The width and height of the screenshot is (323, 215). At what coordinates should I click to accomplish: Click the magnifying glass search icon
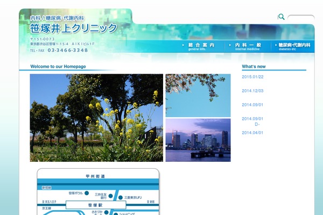pyautogui.click(x=281, y=17)
